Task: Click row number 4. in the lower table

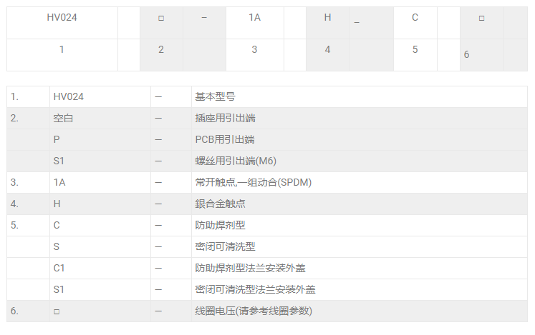Action: 14,204
